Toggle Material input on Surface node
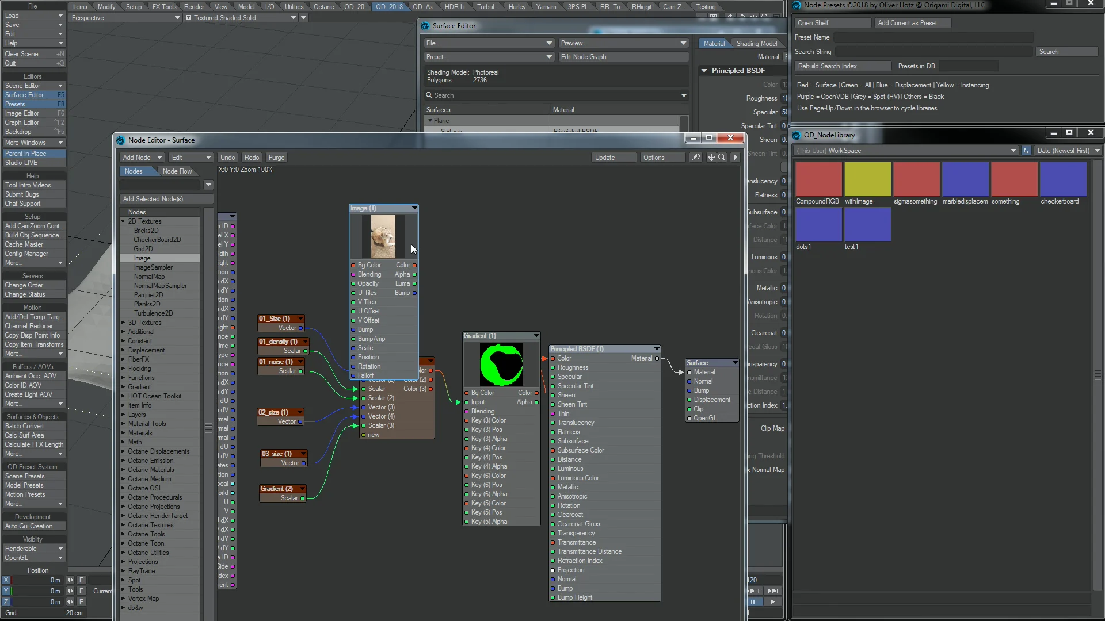Screen dimensions: 1105x621 tap(689, 373)
